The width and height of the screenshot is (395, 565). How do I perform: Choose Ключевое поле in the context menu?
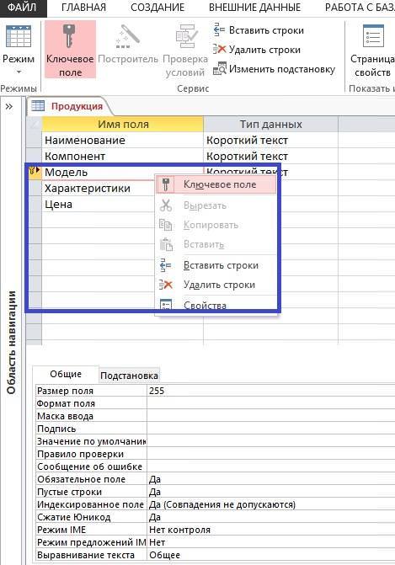pos(216,184)
